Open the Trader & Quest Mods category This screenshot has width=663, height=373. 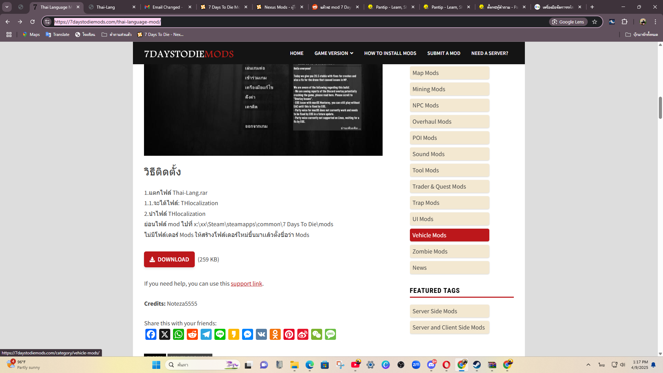click(449, 186)
